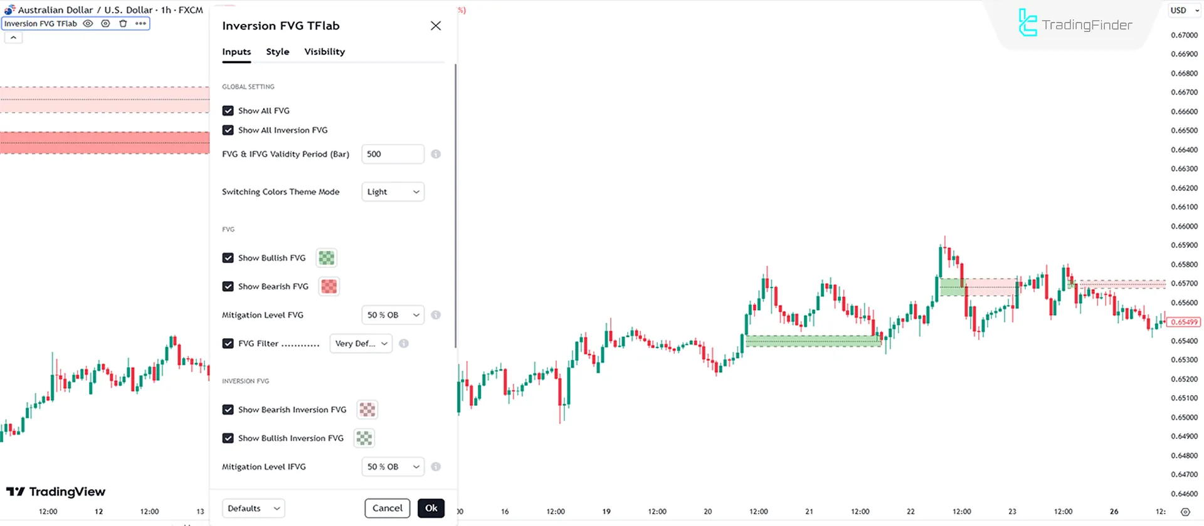This screenshot has width=1204, height=526.
Task: Open chart settings gear near price axis
Action: click(1185, 512)
